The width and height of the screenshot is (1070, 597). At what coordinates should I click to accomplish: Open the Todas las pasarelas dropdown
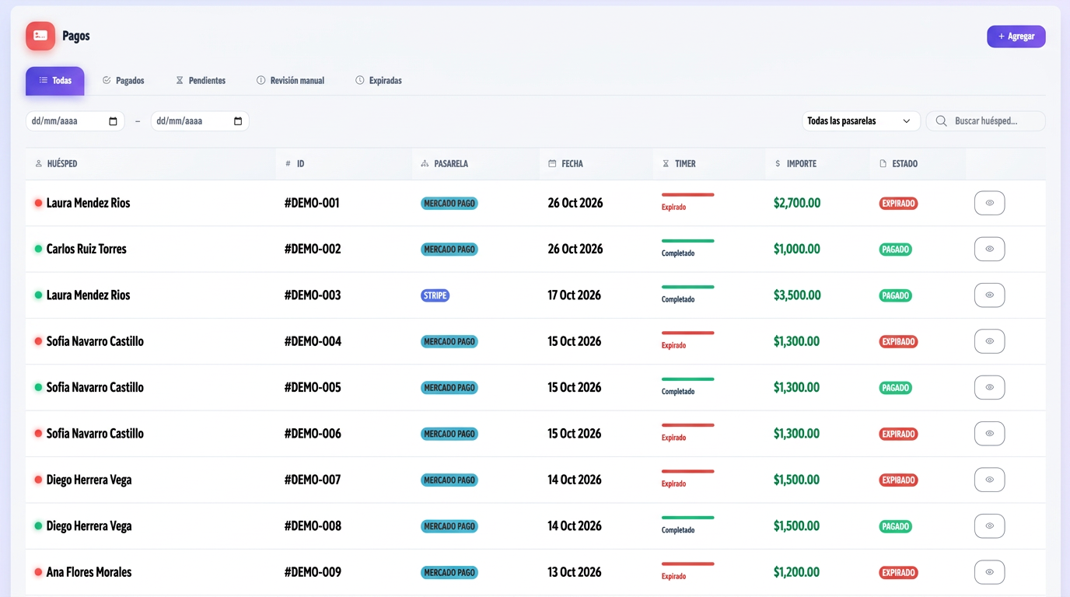(x=861, y=121)
